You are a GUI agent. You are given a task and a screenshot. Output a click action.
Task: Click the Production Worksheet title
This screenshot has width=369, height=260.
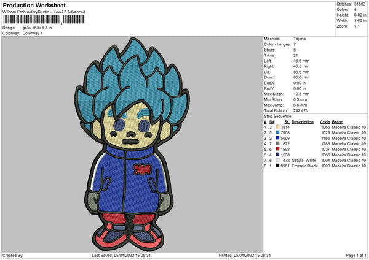pos(34,5)
